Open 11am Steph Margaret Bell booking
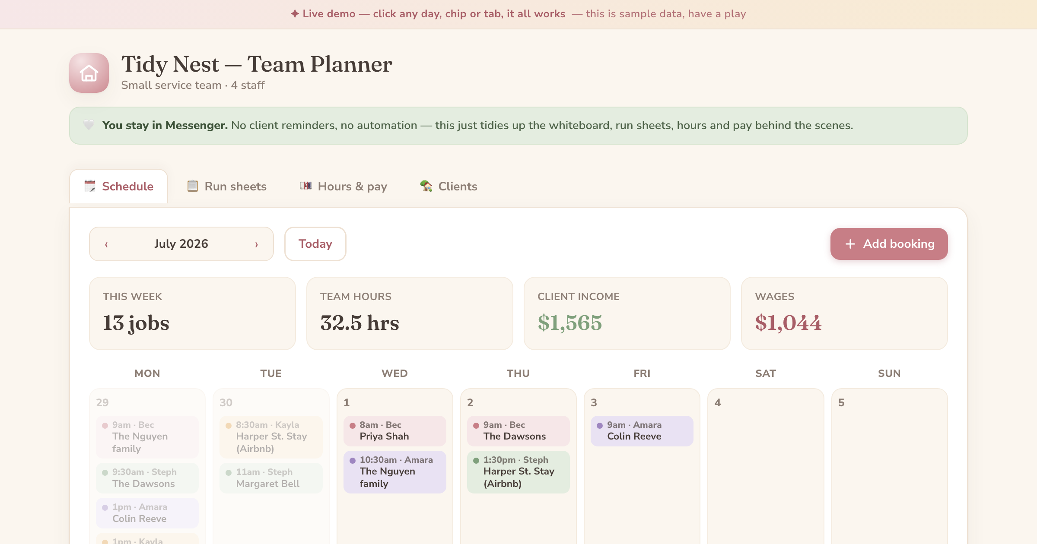The height and width of the screenshot is (544, 1037). pyautogui.click(x=271, y=478)
